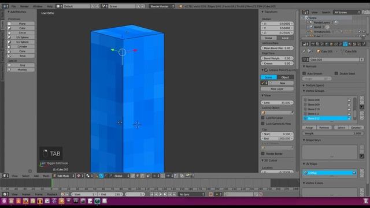Open the Blender Render engine dropdown
The image size is (370, 208).
(x=162, y=6)
